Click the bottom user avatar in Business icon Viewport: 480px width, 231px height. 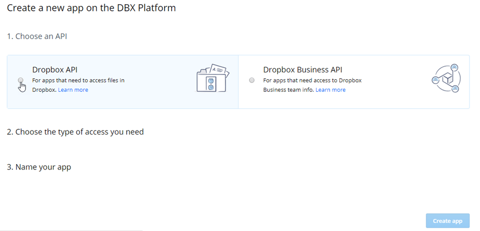(454, 89)
